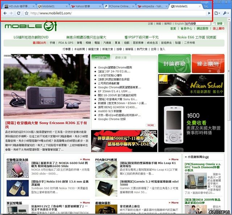Open the Nokia E66 超薄 13.6 mm article
232x215 pixels.
point(60,183)
